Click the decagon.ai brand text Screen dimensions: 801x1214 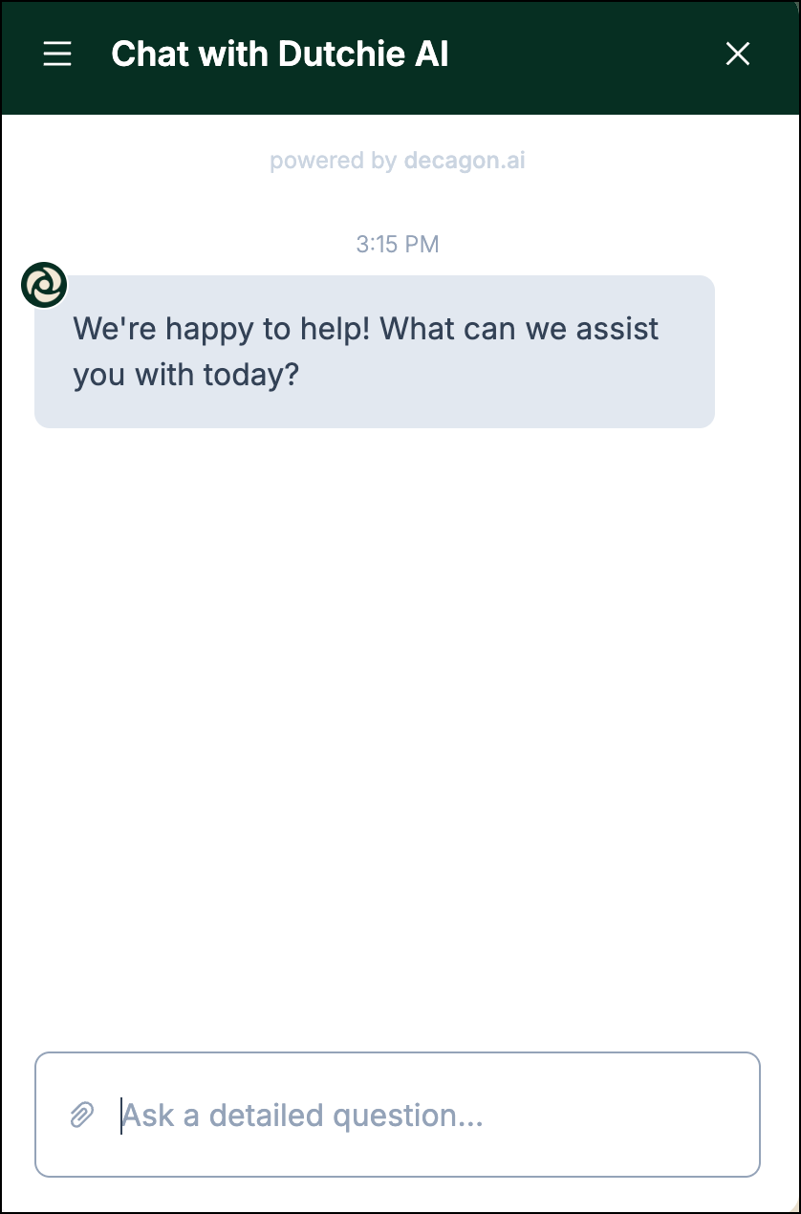click(x=465, y=161)
